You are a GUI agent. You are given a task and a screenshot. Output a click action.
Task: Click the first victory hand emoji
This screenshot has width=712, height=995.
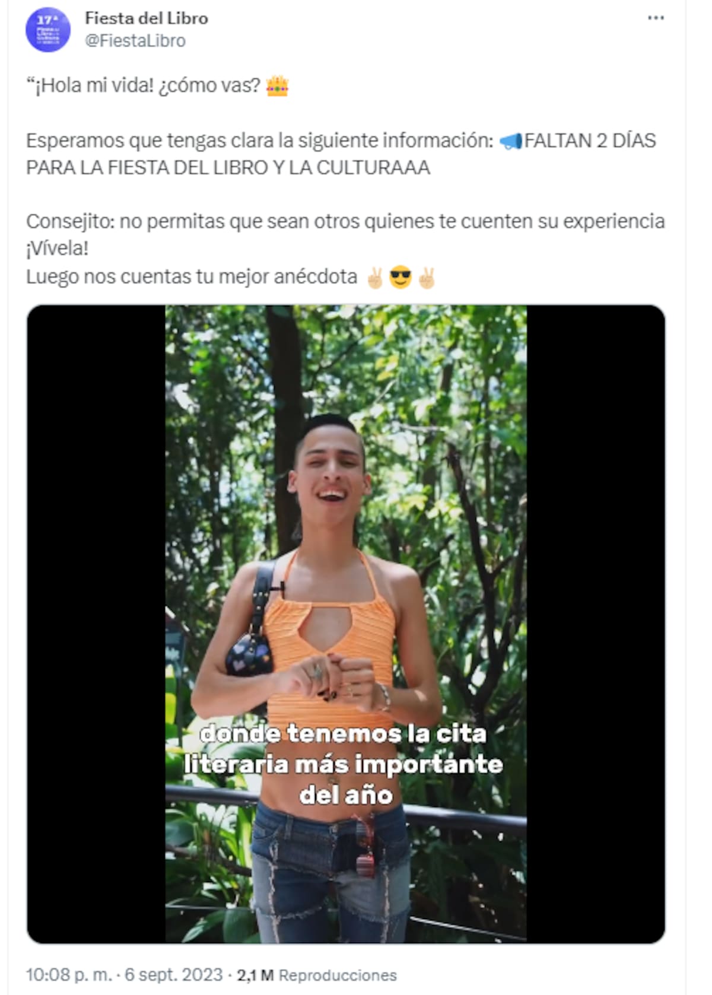[375, 277]
